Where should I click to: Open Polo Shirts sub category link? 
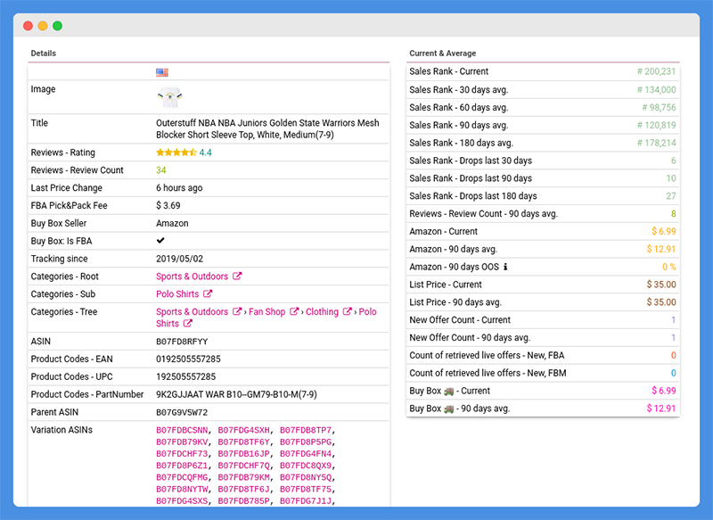[x=177, y=293]
